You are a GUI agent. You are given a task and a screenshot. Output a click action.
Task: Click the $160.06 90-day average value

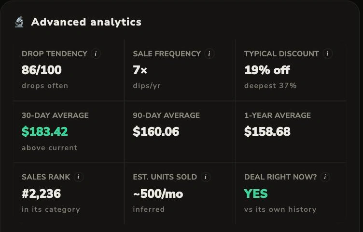coord(156,131)
